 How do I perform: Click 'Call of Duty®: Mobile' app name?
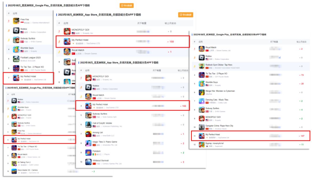pyautogui.click(x=102, y=123)
